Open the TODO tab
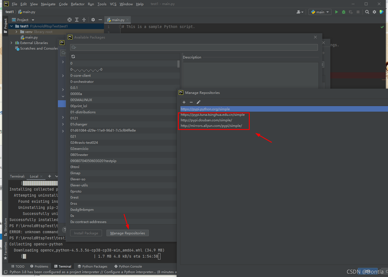The width and height of the screenshot is (388, 277). click(x=18, y=266)
